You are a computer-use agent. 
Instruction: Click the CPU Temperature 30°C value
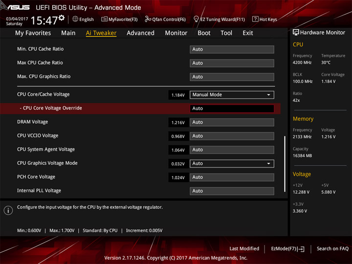pyautogui.click(x=326, y=63)
